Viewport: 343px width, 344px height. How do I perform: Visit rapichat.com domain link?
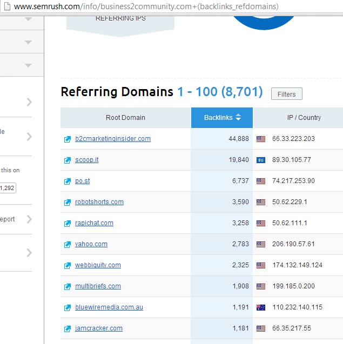[x=94, y=223]
